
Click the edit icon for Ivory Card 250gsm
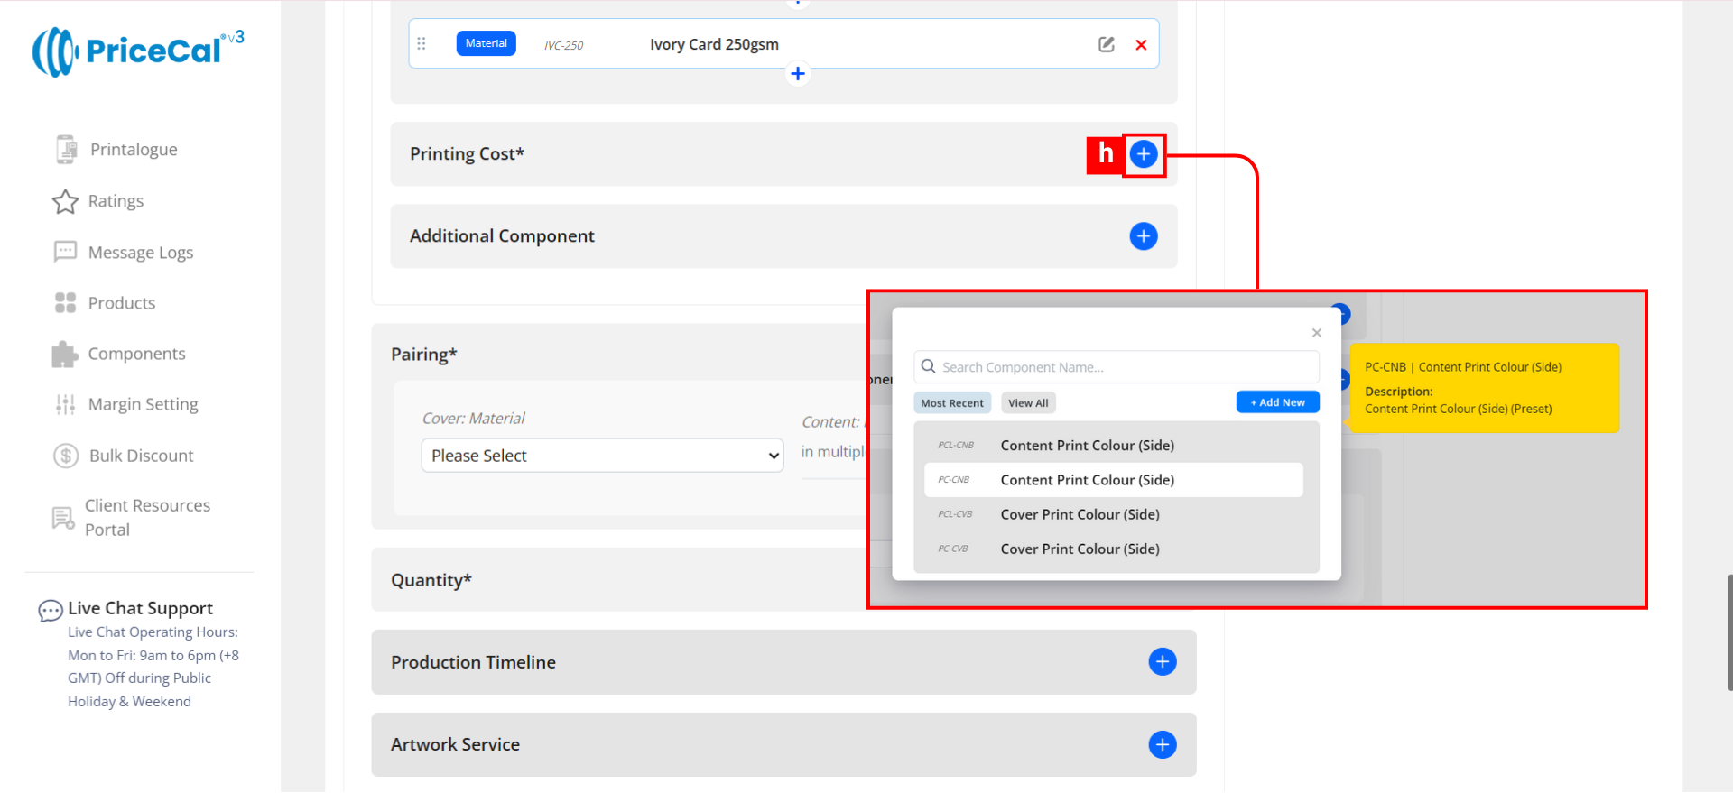(1106, 44)
